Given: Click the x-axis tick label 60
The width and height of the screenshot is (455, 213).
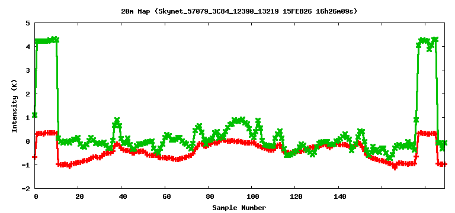Looking at the screenshot, I should tap(166, 196).
